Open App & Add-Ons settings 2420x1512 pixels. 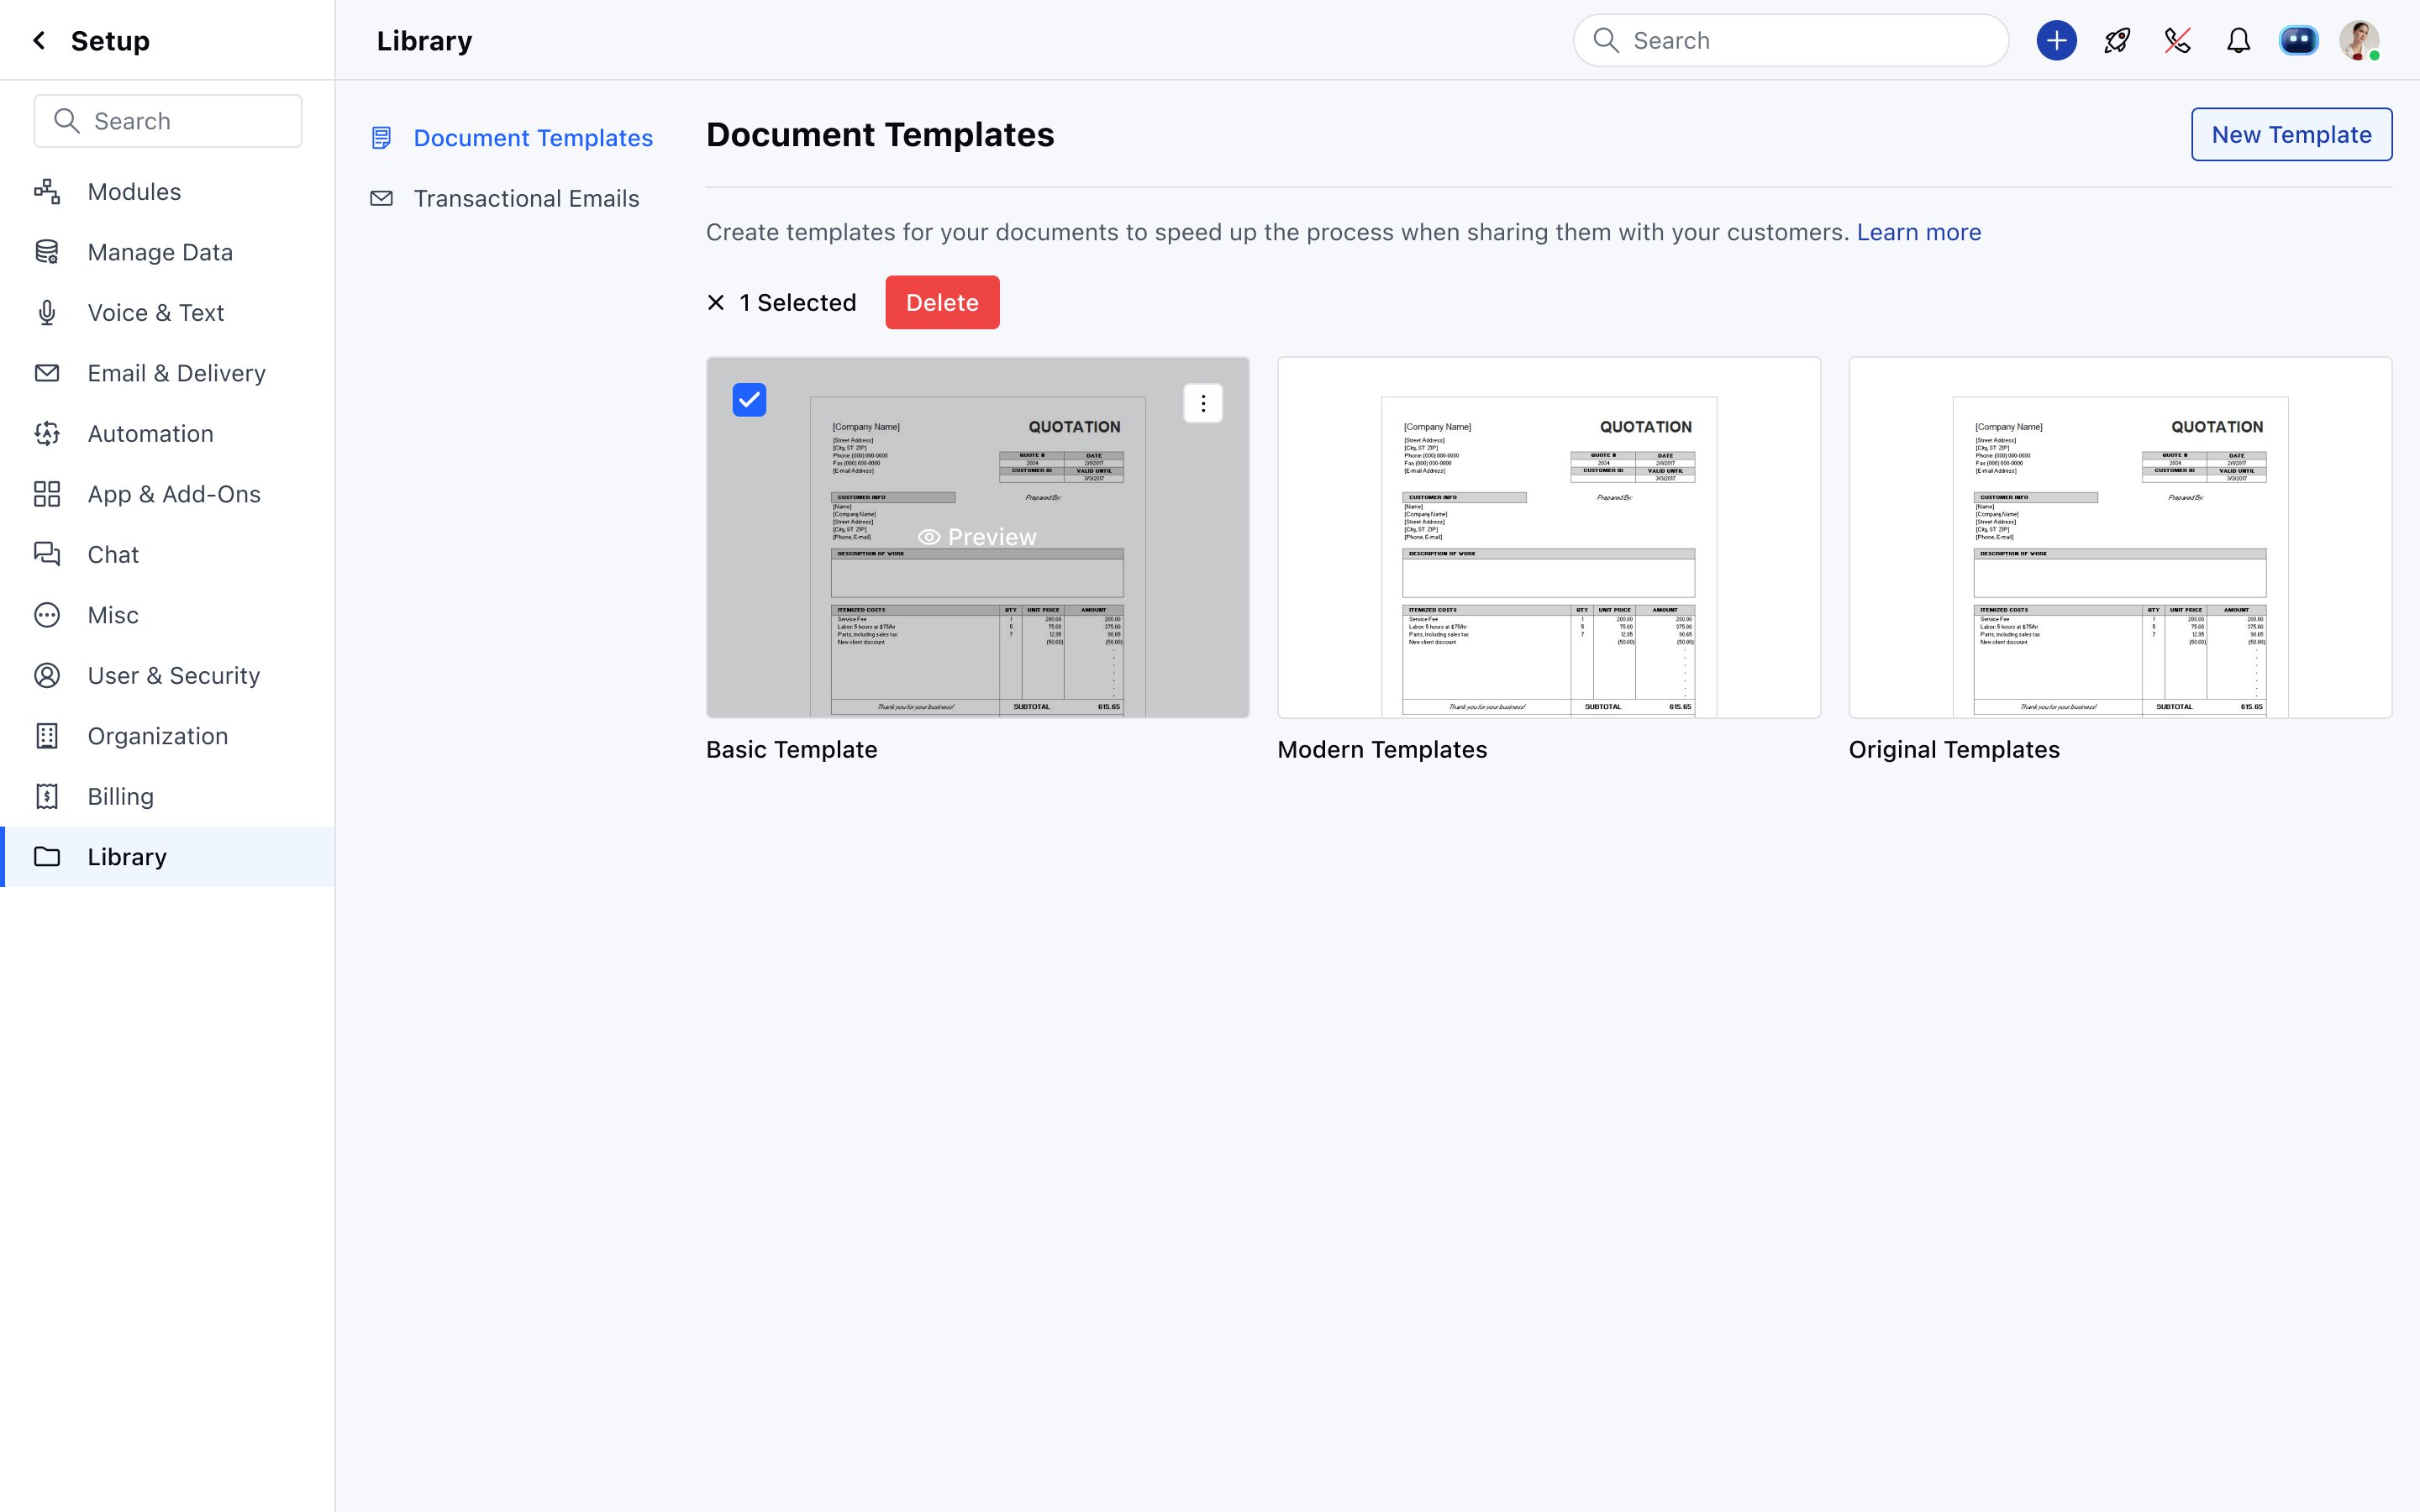coord(168,494)
